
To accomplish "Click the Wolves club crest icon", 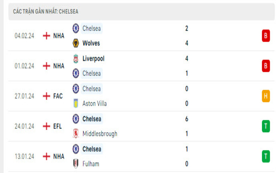I will [x=75, y=43].
